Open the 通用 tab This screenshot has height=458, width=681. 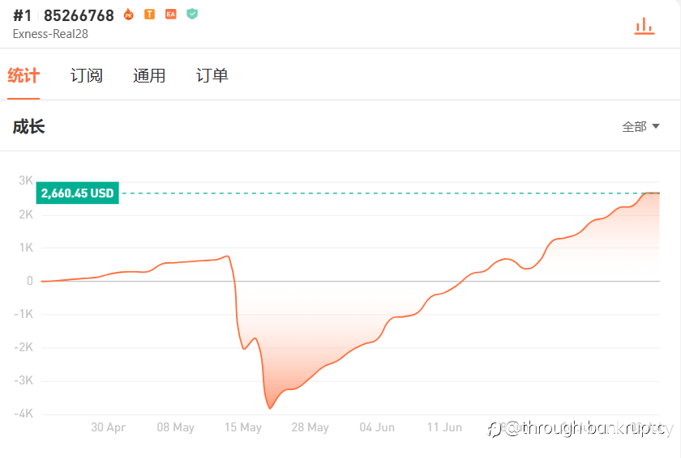(149, 75)
